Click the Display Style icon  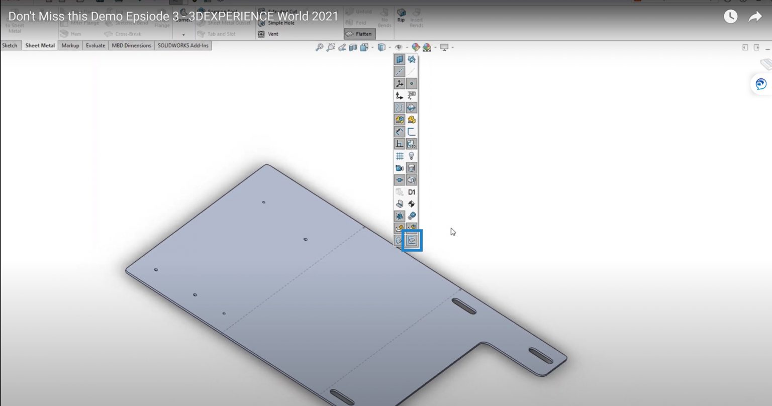pos(382,47)
